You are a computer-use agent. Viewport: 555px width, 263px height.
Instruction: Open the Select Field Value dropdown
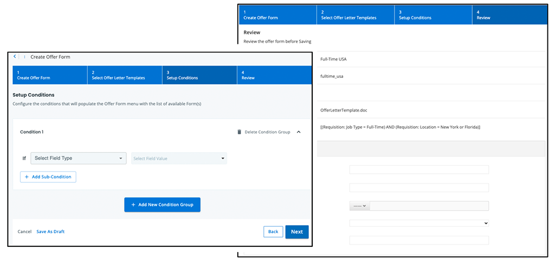point(179,159)
